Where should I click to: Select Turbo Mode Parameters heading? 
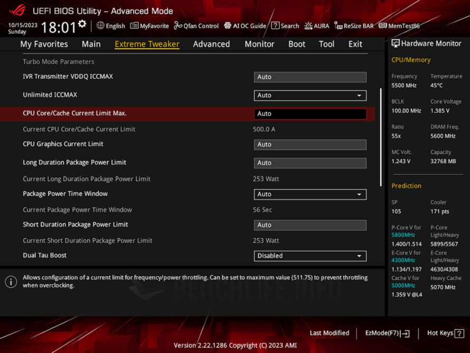coord(59,61)
